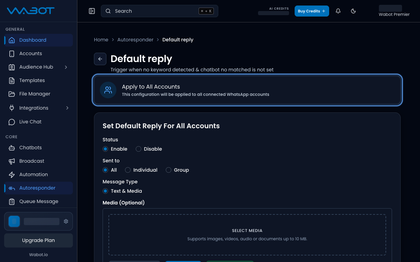Click the ⌘ + K shortcut badge
420x262 pixels.
tap(206, 11)
